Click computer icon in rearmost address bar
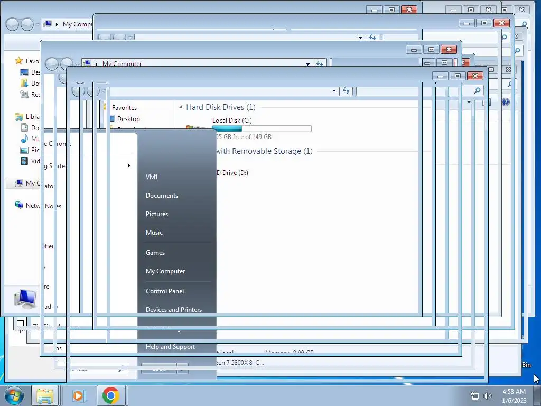 48,24
